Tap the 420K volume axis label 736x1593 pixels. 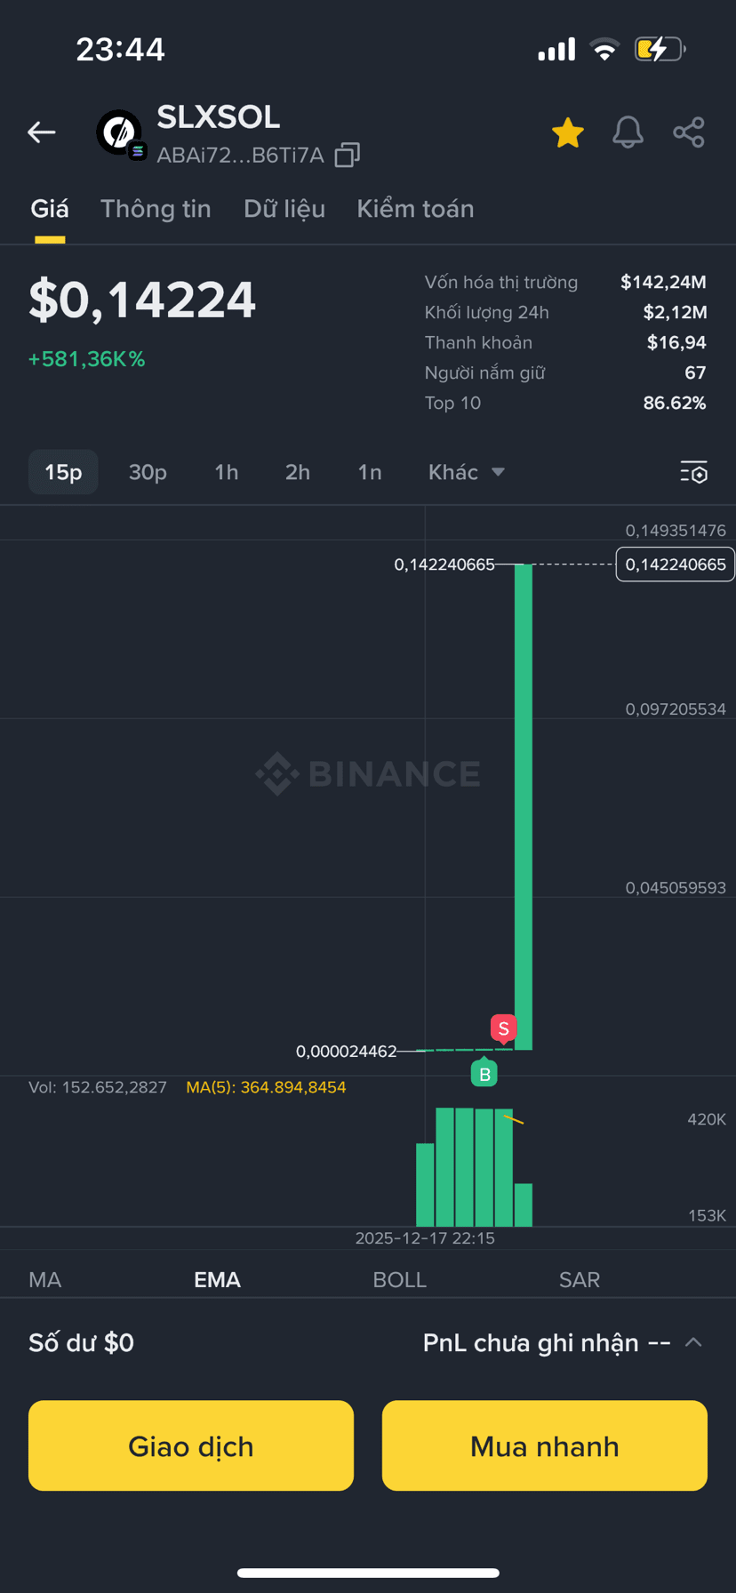click(707, 1119)
